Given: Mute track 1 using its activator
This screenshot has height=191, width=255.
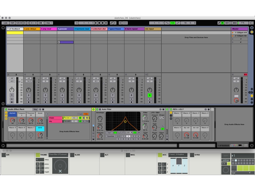Looking at the screenshot, I should pos(12,95).
